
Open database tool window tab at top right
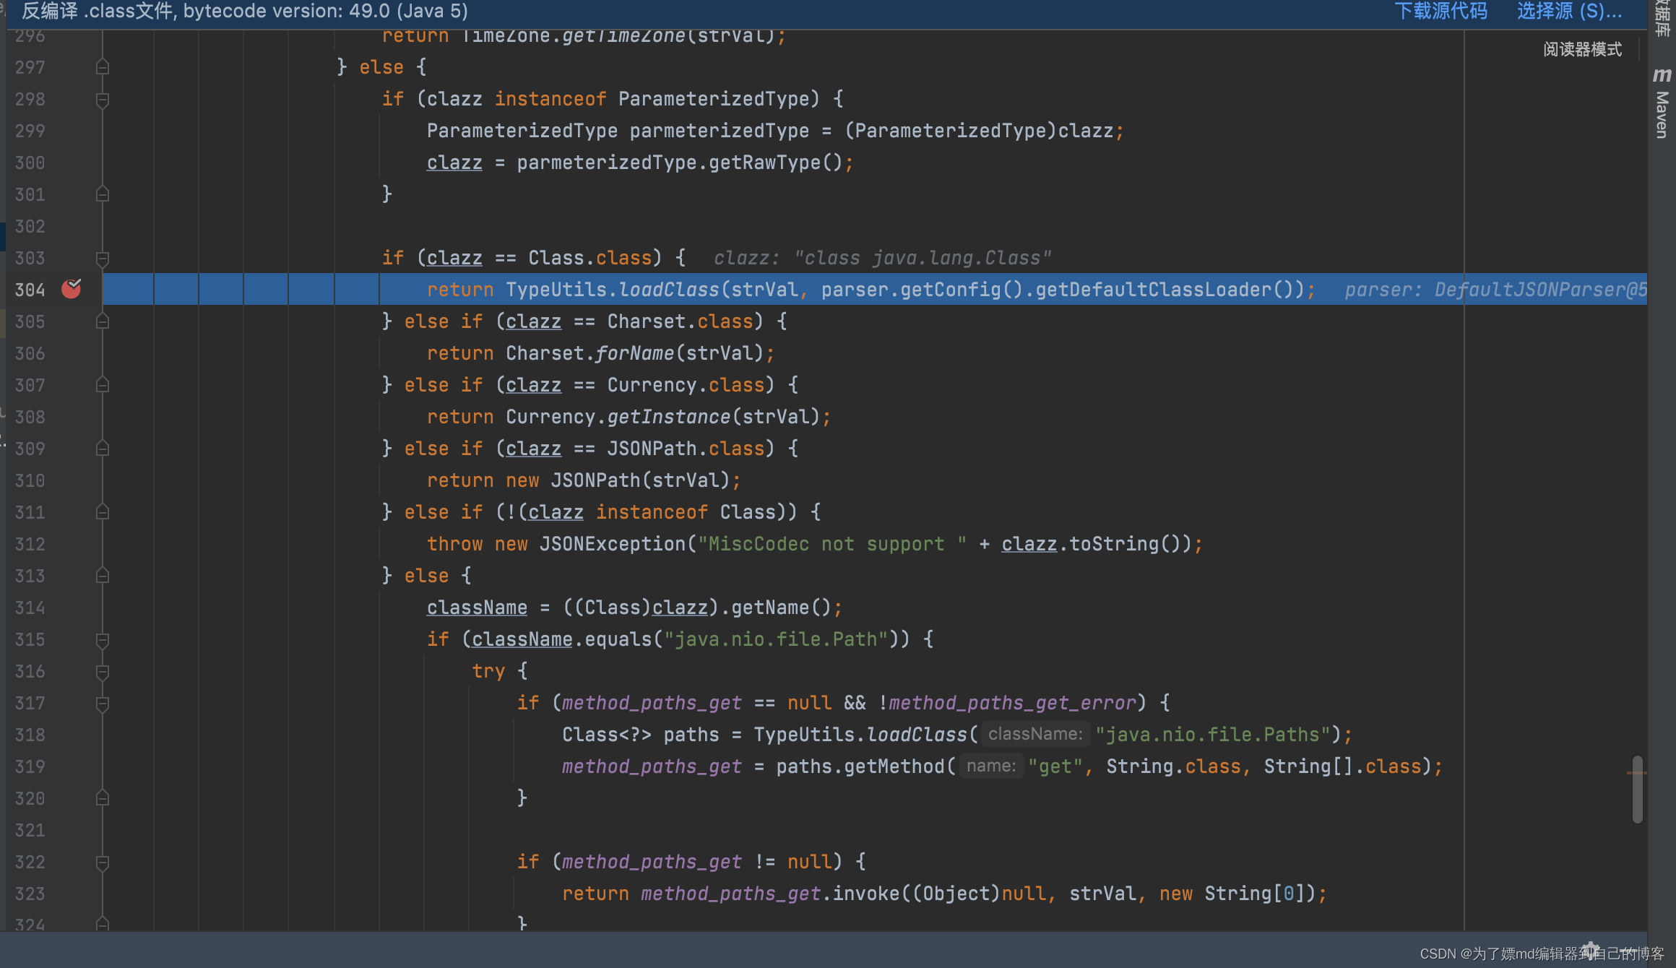click(1662, 18)
